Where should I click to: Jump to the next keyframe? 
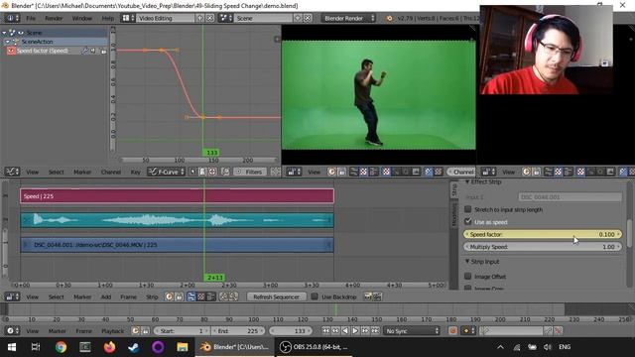pyautogui.click(x=365, y=331)
